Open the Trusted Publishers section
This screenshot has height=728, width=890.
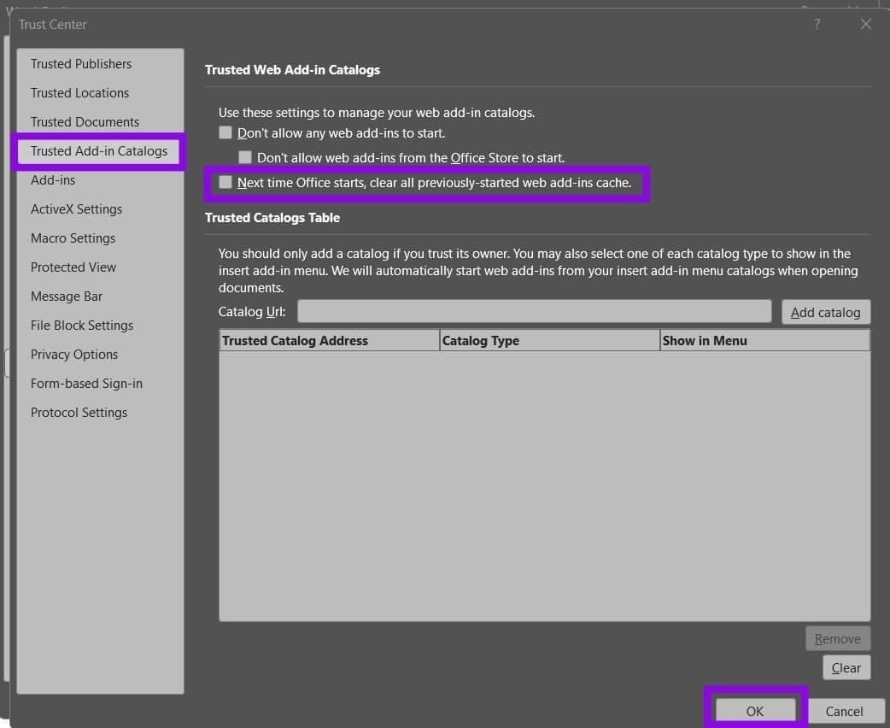tap(81, 63)
